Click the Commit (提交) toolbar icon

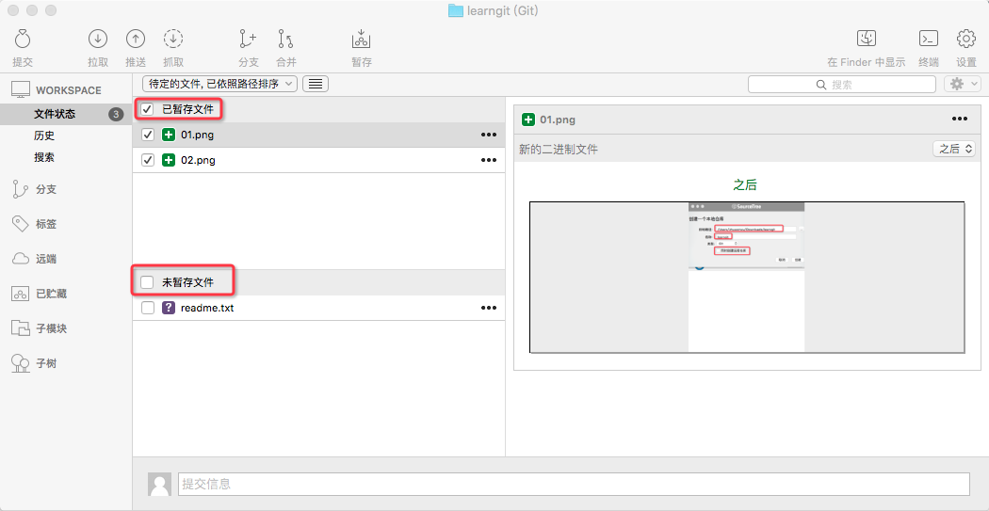22,40
